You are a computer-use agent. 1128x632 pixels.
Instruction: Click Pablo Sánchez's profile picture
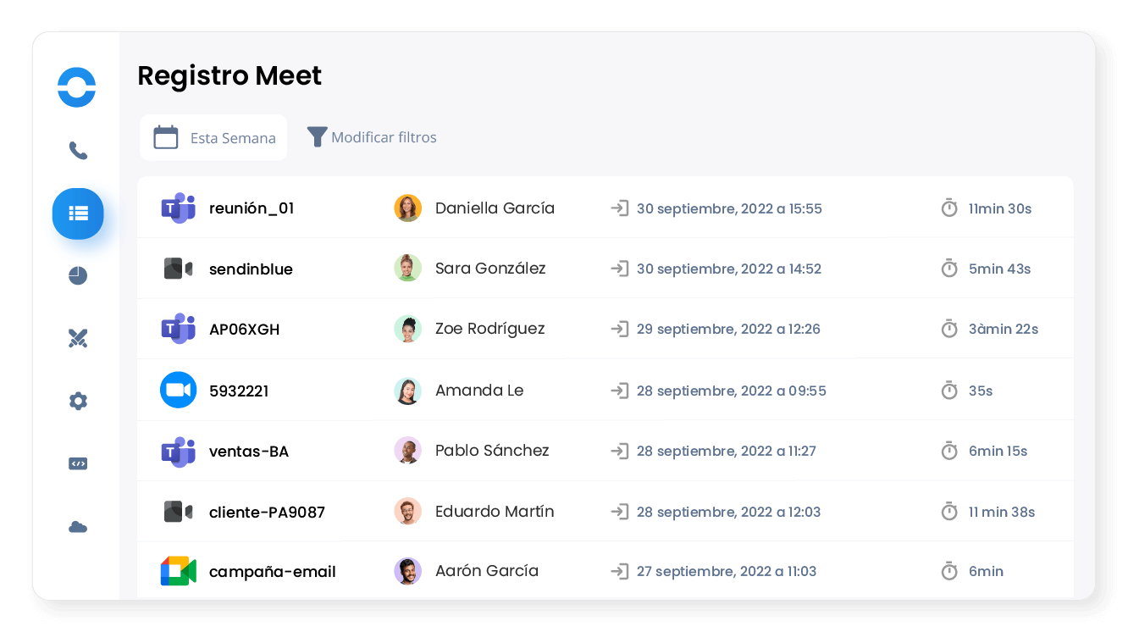pos(407,451)
